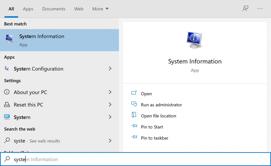Click Open under System Information
The height and width of the screenshot is (166, 271).
coord(146,93)
